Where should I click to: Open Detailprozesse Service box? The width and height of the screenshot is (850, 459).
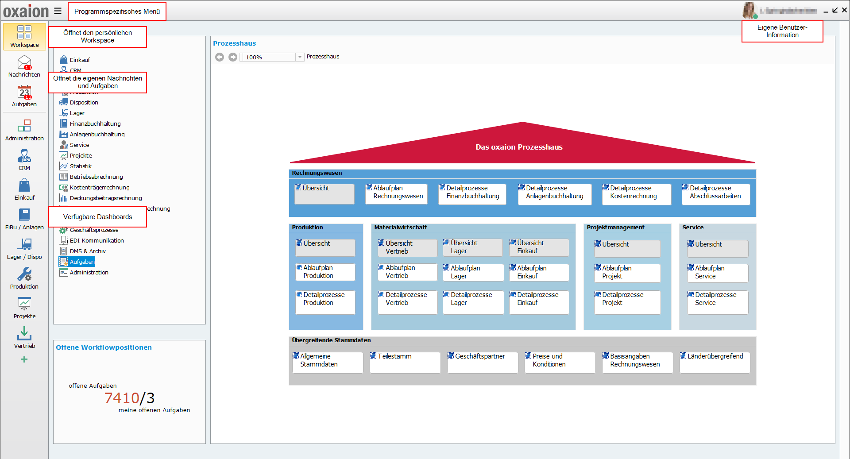click(718, 302)
